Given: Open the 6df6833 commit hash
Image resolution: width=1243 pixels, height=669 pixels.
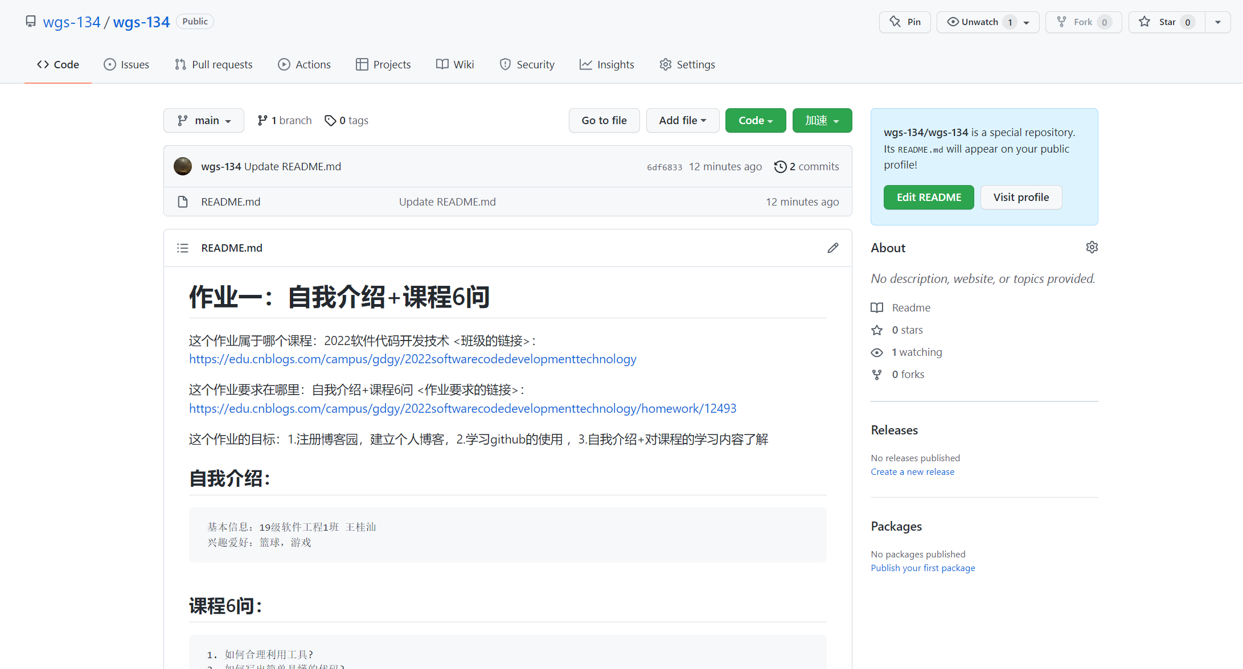Looking at the screenshot, I should [664, 167].
